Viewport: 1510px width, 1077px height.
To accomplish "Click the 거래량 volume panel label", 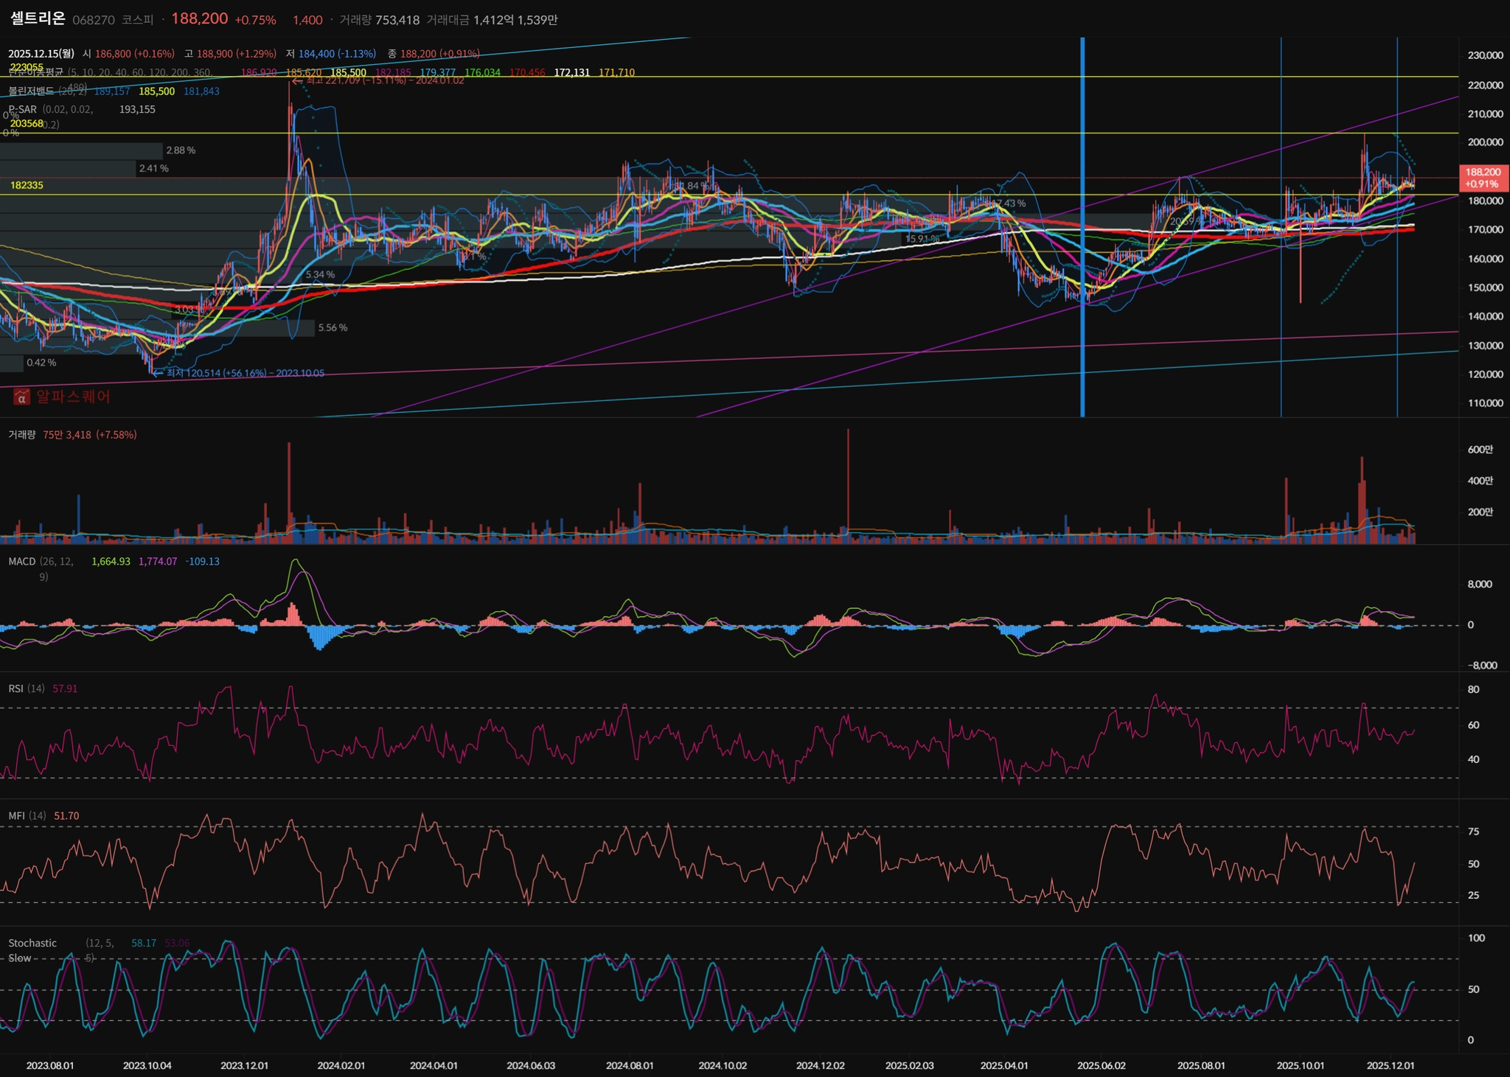I will click(x=21, y=435).
